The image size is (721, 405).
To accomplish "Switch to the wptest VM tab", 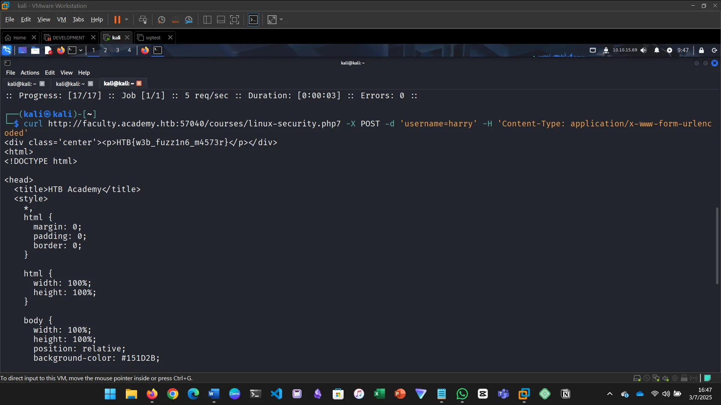I will pyautogui.click(x=152, y=37).
